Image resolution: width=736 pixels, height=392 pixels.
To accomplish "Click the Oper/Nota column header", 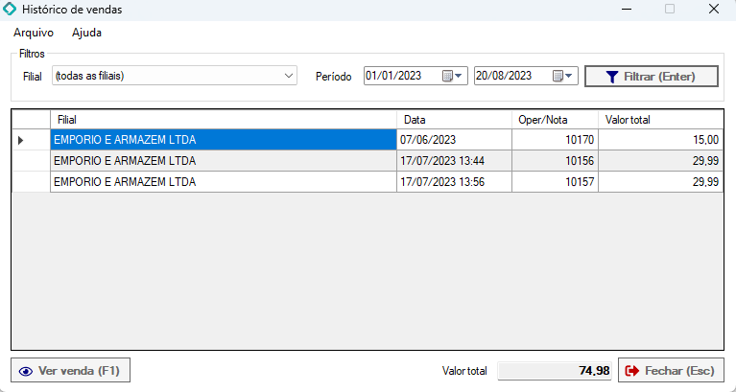I will (555, 119).
